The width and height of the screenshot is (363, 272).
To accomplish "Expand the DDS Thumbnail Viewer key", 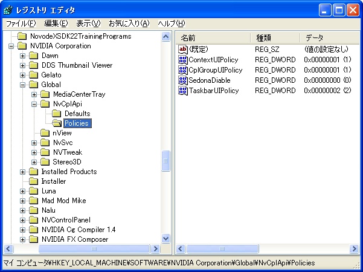I will coord(22,65).
